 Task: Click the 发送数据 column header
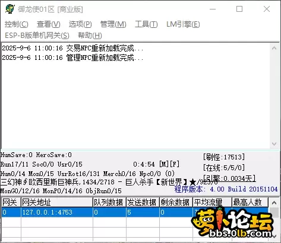point(143,202)
